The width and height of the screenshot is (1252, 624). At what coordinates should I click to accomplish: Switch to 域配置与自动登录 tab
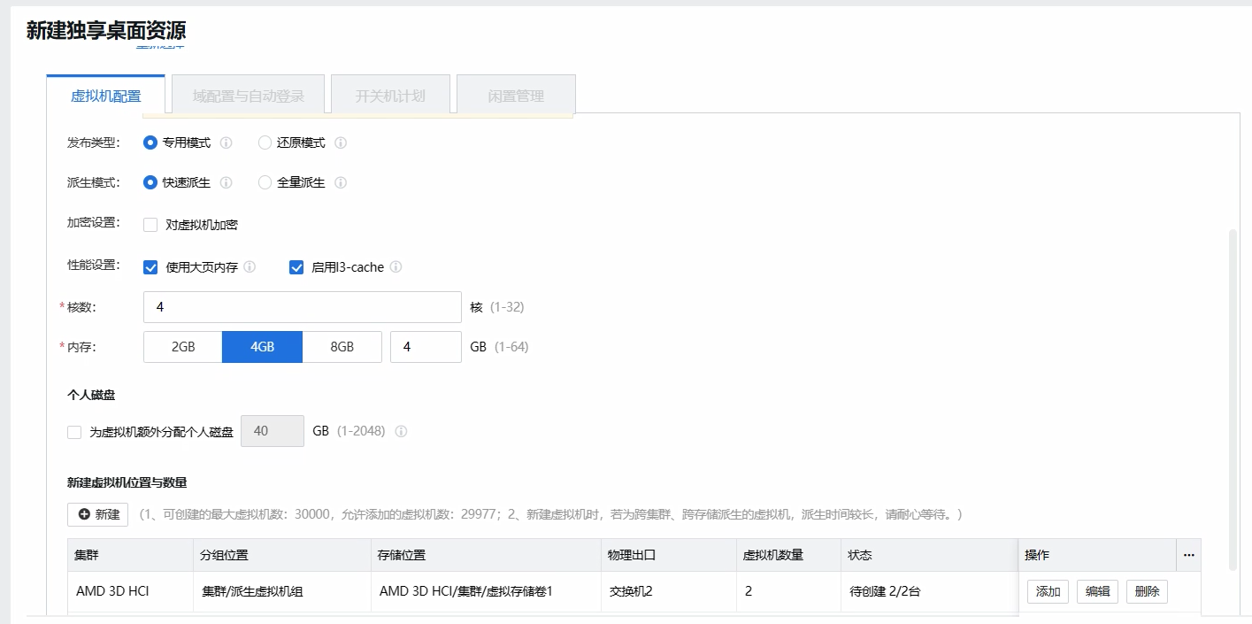(248, 96)
